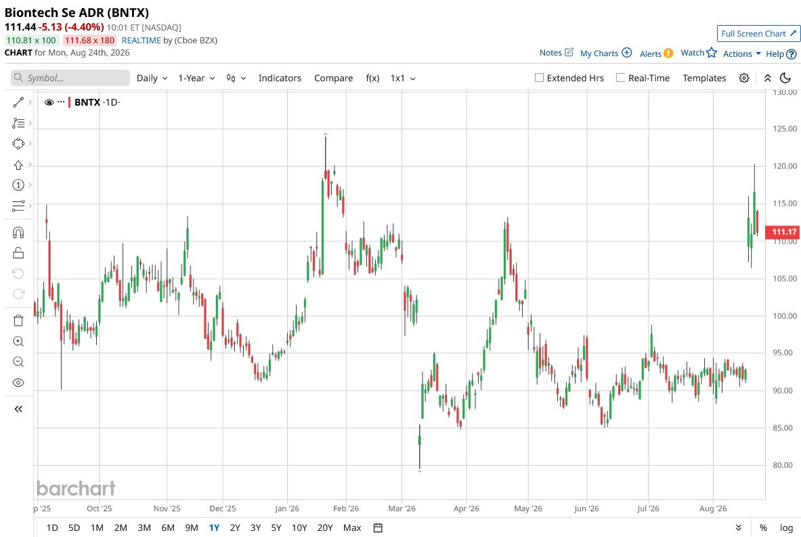
Task: Open Indicators menu
Action: click(280, 78)
